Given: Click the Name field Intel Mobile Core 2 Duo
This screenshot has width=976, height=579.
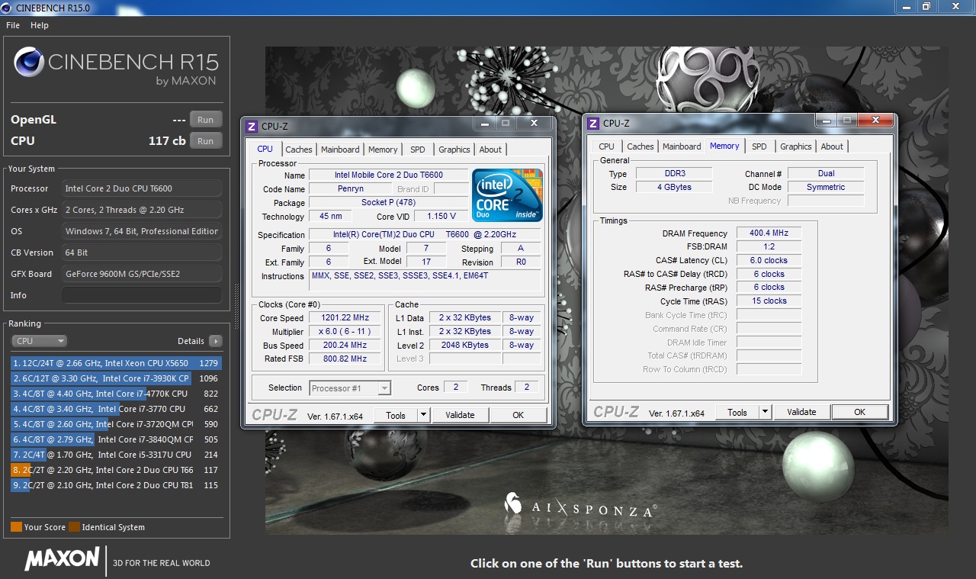Looking at the screenshot, I should pyautogui.click(x=388, y=175).
